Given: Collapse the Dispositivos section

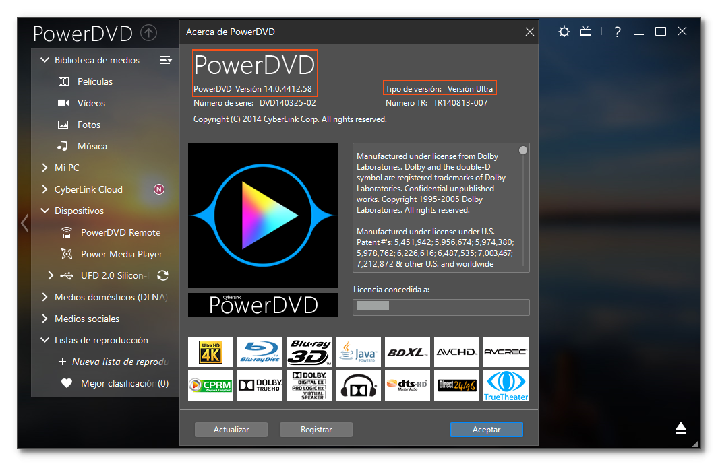Looking at the screenshot, I should [44, 211].
